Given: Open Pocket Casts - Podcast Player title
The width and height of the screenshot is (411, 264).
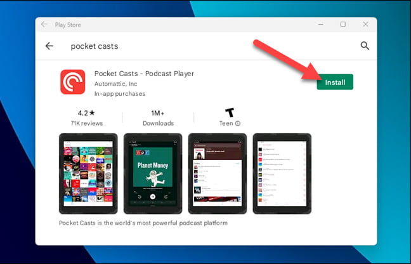Looking at the screenshot, I should (x=144, y=74).
